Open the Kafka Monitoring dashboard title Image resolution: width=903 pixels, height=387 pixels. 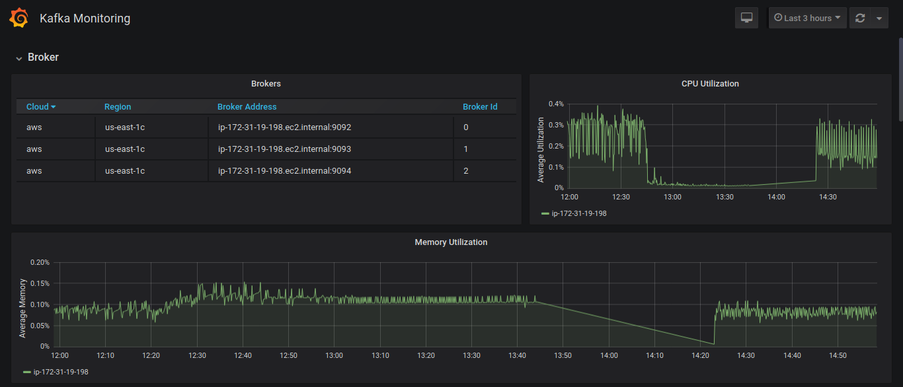point(85,18)
